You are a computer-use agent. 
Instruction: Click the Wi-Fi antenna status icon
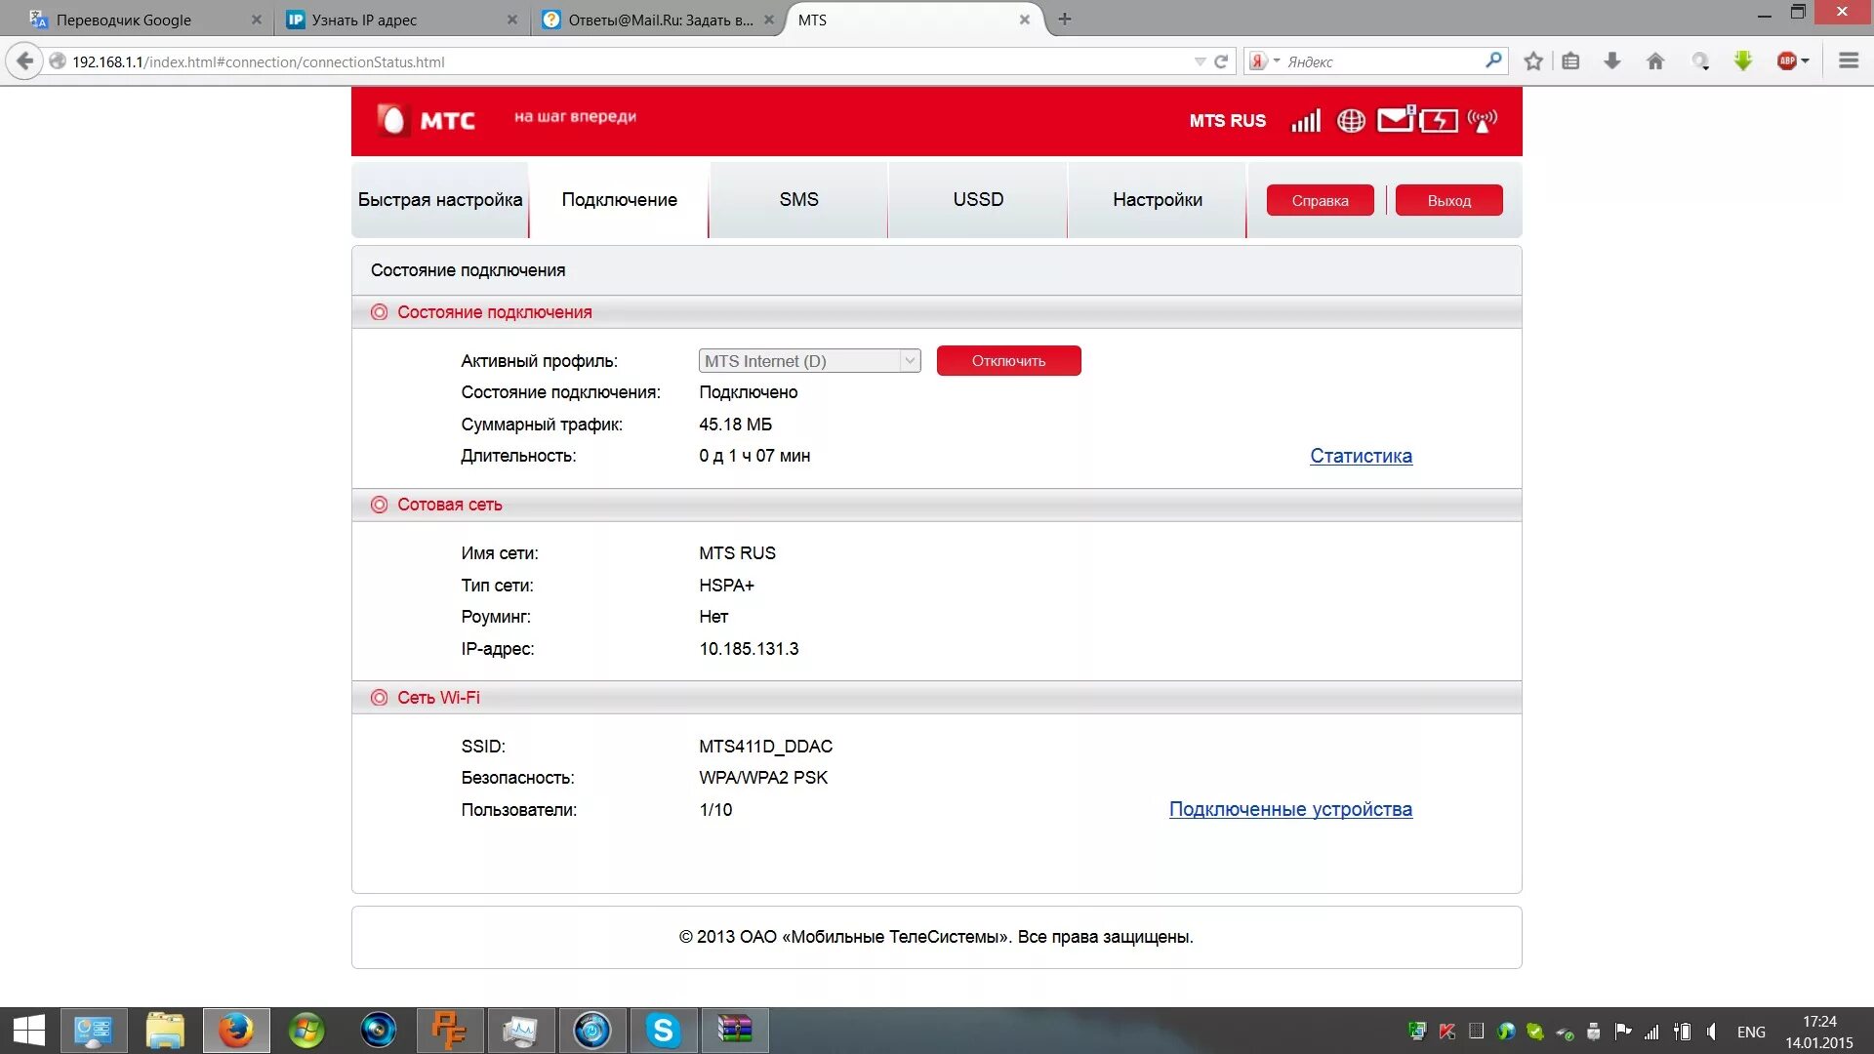click(1482, 120)
